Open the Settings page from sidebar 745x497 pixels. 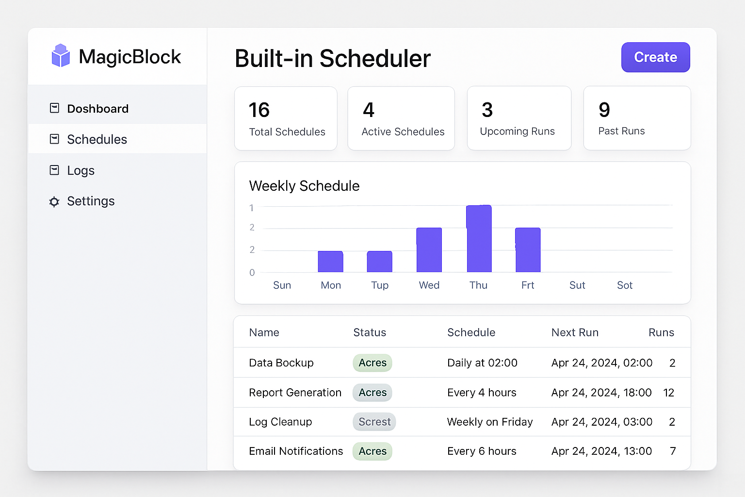[x=91, y=201]
